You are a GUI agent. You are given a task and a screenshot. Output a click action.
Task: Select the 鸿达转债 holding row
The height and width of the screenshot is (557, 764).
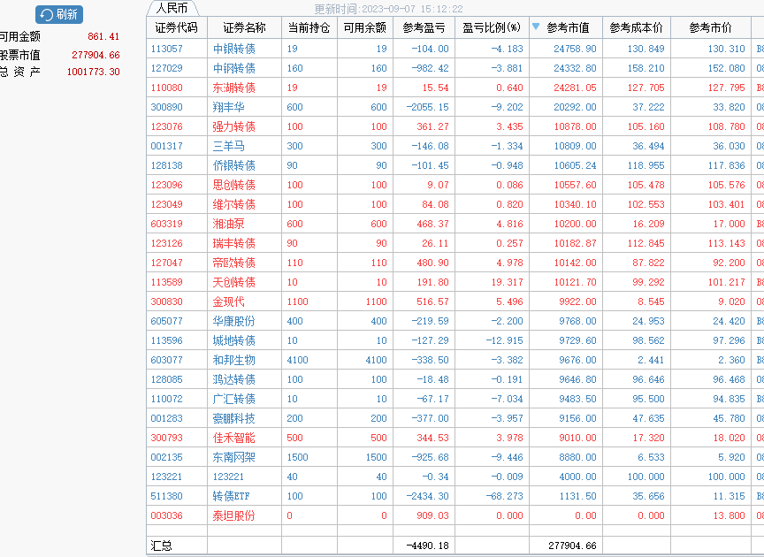point(455,379)
